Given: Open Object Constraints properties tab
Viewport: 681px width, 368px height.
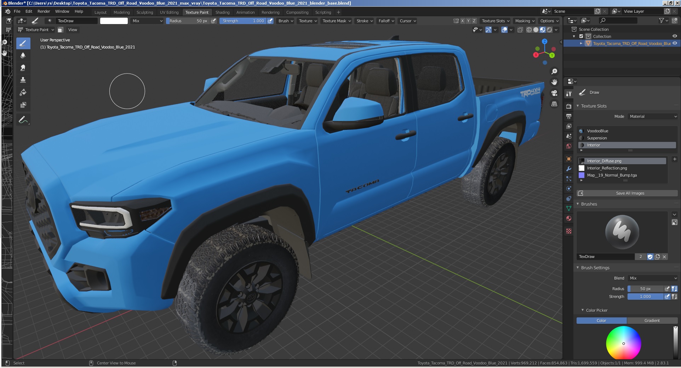Looking at the screenshot, I should (x=569, y=199).
